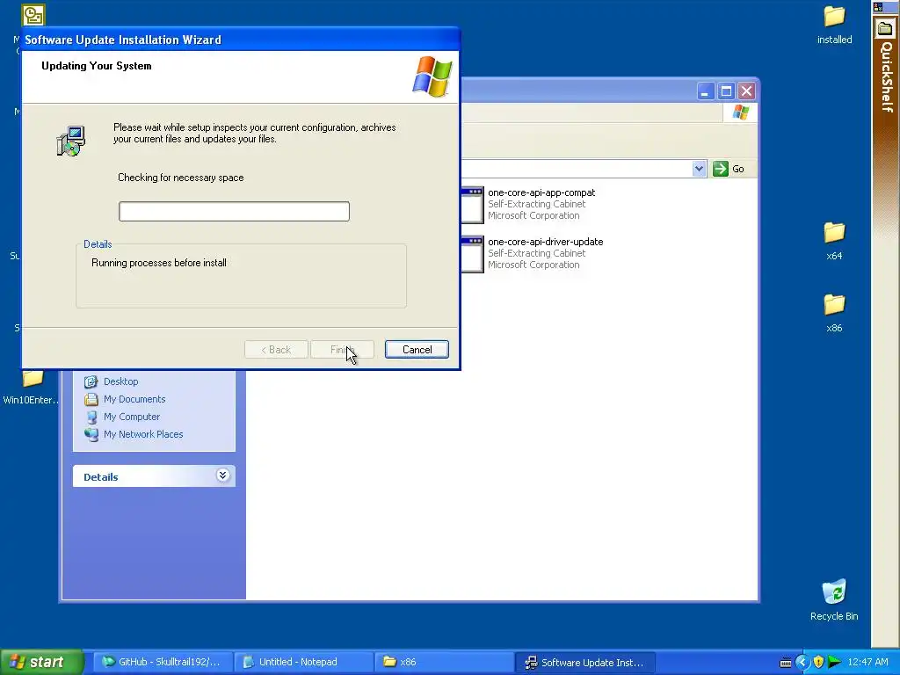The height and width of the screenshot is (675, 900).
Task: Open the Recycle Bin
Action: tap(834, 600)
